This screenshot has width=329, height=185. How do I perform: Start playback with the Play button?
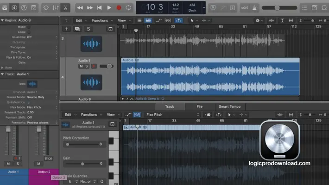click(x=109, y=8)
